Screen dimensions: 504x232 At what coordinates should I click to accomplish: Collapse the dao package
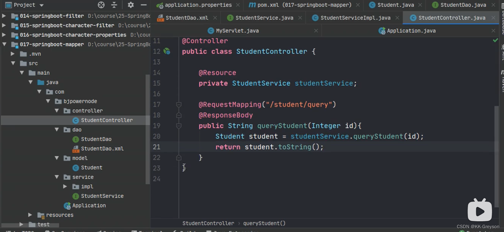point(57,130)
